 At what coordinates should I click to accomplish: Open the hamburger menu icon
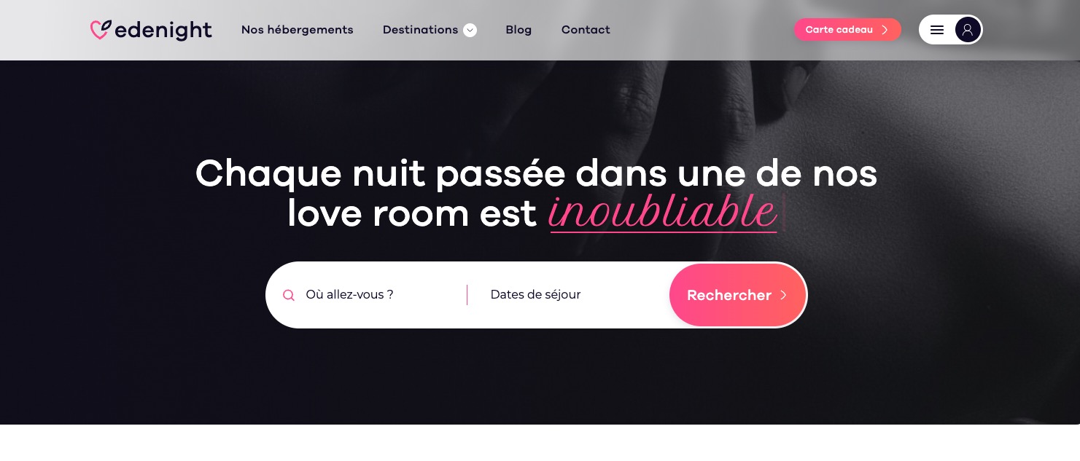coord(937,30)
